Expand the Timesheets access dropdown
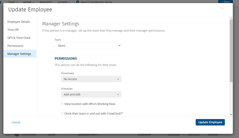Viewport: 239px width, 138px height. [x=91, y=79]
